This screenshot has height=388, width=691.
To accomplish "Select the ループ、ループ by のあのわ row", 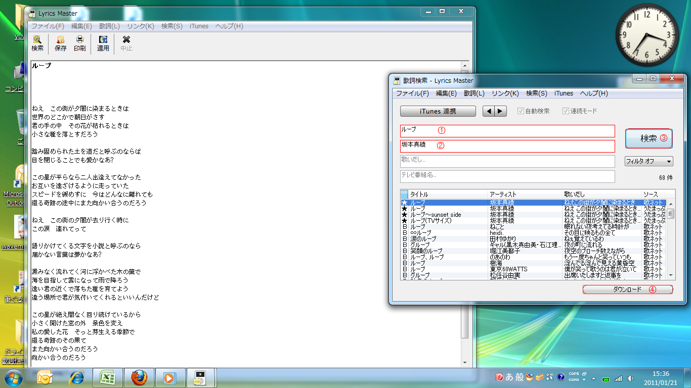I will tap(533, 257).
